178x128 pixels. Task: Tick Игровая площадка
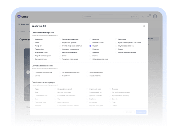click(x=87, y=105)
